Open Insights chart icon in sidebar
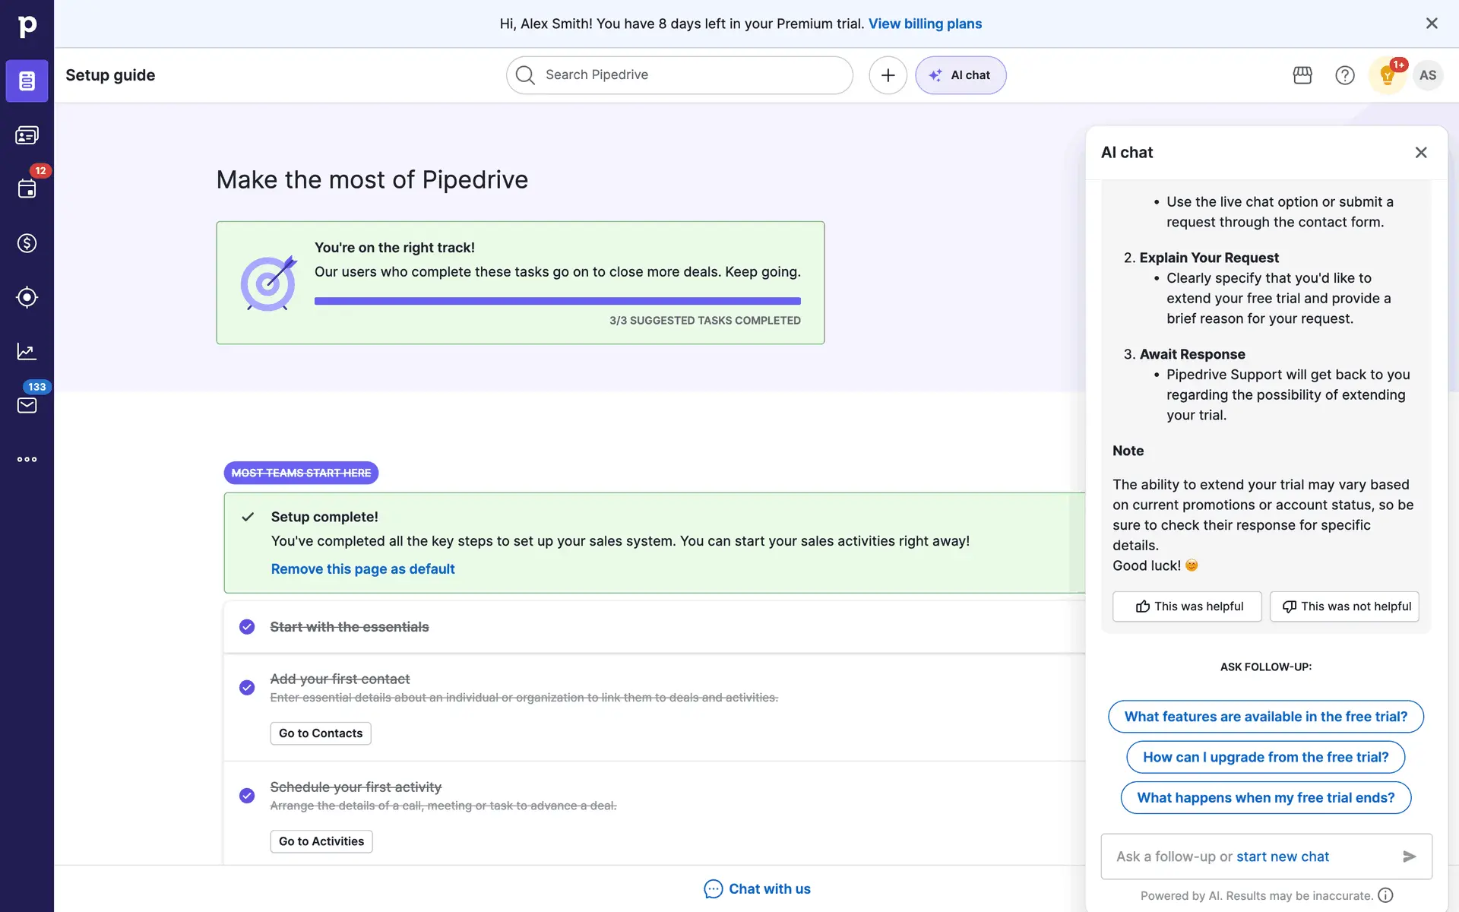 [x=27, y=351]
